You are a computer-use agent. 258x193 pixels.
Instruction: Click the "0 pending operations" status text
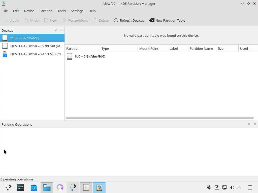pyautogui.click(x=17, y=179)
